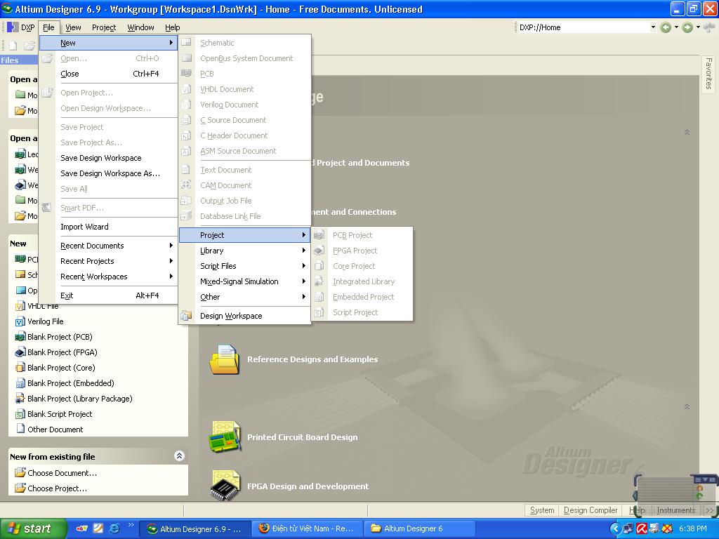Screen dimensions: 719x539
Task: Expand the Mixed-Signal Simulation submenu
Action: point(245,281)
